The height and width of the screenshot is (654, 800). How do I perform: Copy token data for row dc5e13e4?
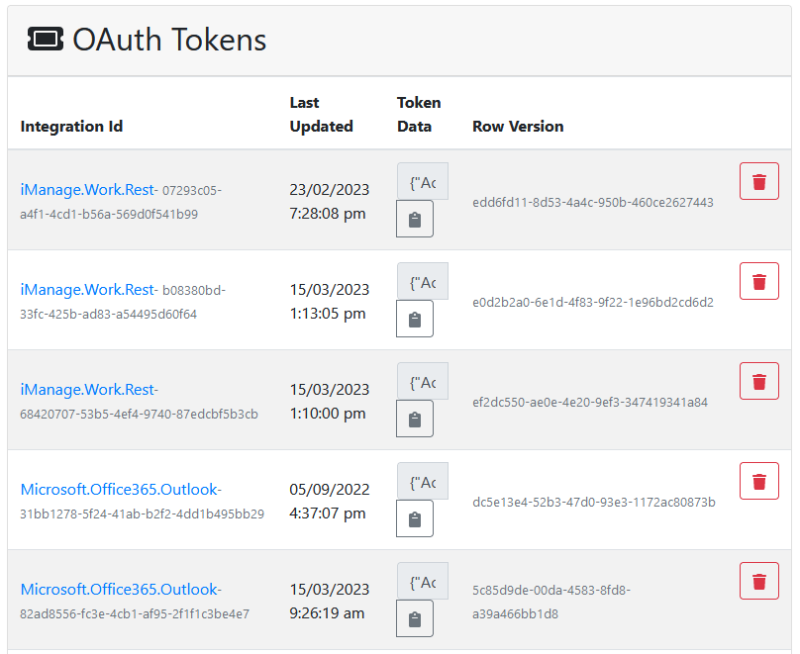tap(415, 519)
